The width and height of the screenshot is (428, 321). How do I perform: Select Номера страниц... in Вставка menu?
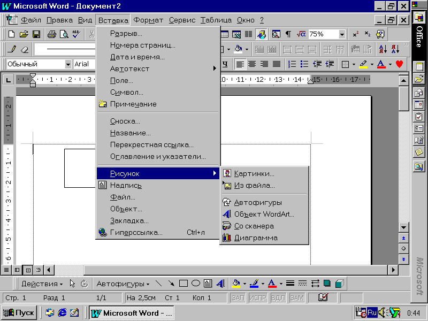pyautogui.click(x=158, y=45)
